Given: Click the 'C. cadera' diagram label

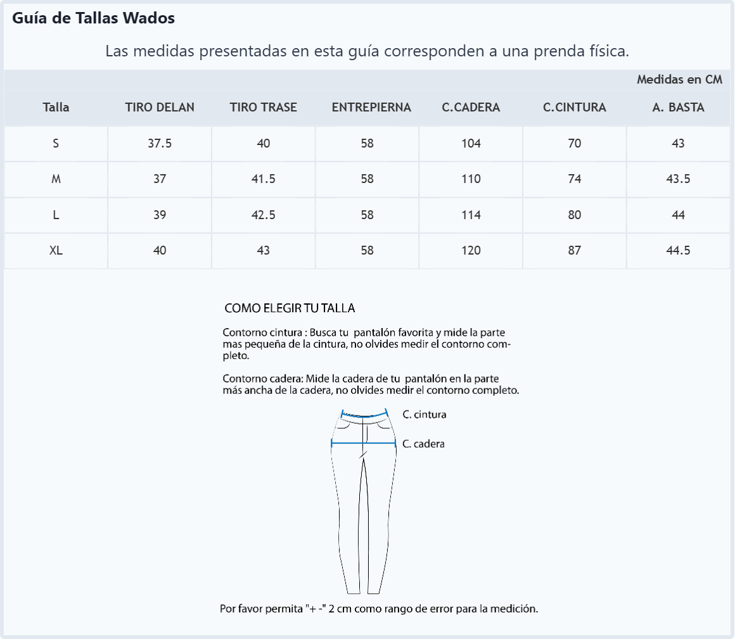Looking at the screenshot, I should [423, 444].
